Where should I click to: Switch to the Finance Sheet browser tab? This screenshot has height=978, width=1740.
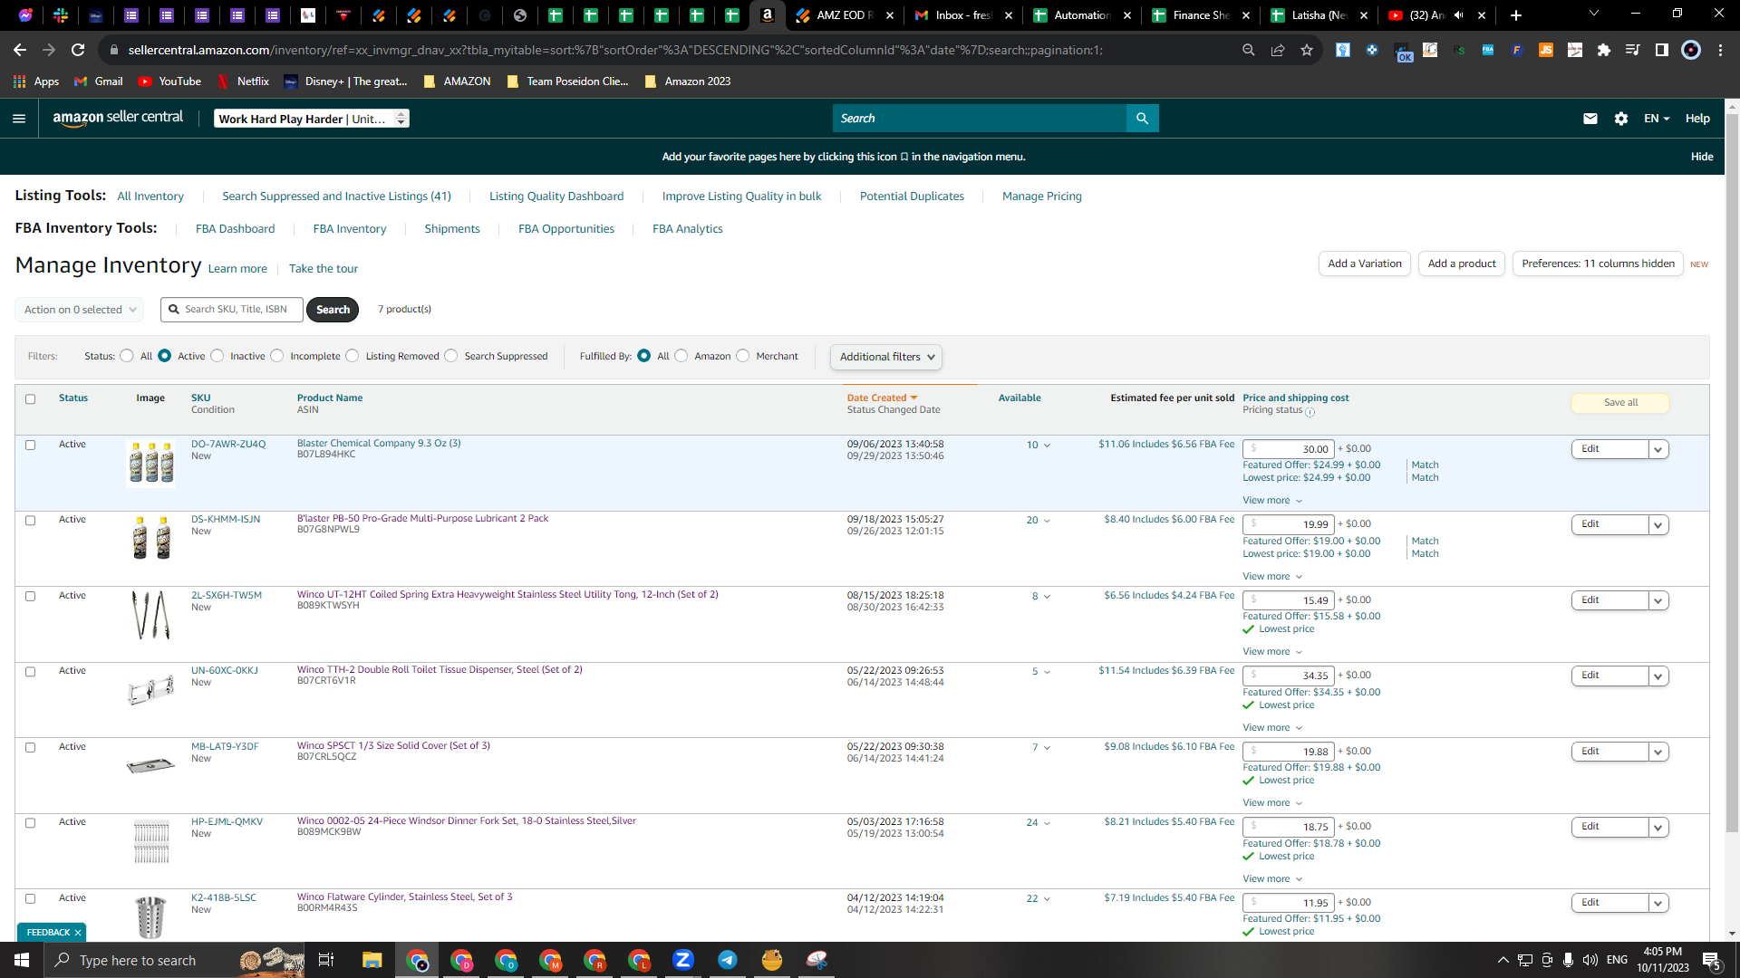(1201, 15)
